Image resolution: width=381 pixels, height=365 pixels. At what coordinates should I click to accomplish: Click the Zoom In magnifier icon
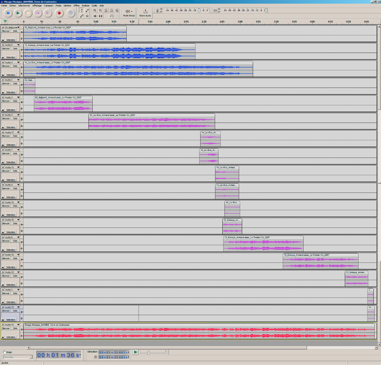(x=95, y=11)
